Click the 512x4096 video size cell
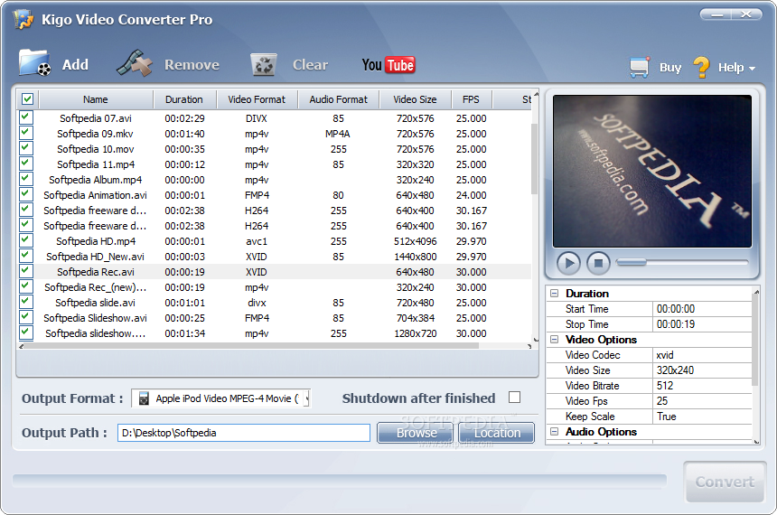The width and height of the screenshot is (777, 515). coord(416,241)
